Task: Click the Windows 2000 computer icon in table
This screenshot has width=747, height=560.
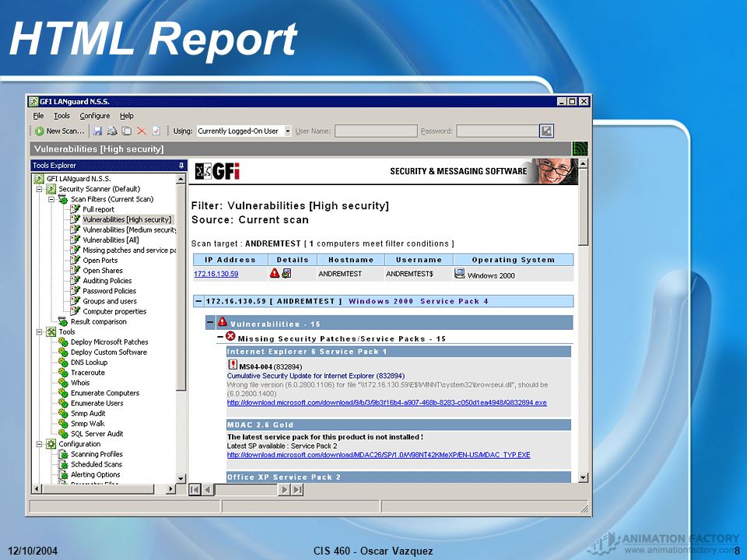Action: coord(459,273)
